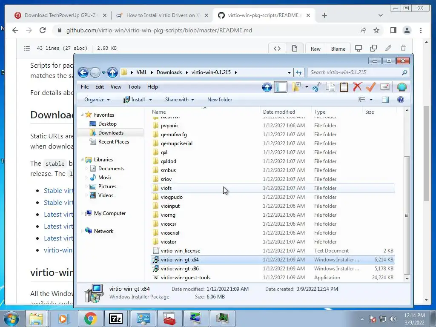
Task: Switch to Download TechPowerUp GPU-Z tab
Action: click(x=60, y=15)
